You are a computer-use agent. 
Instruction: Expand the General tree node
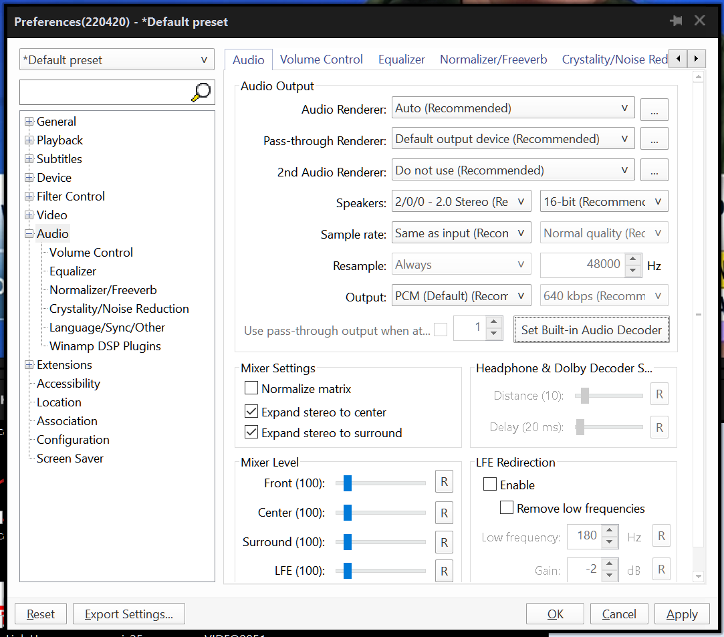tap(29, 122)
